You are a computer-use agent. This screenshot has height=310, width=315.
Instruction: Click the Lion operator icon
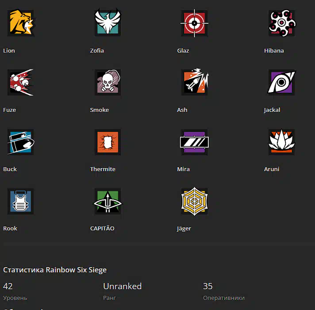click(21, 23)
